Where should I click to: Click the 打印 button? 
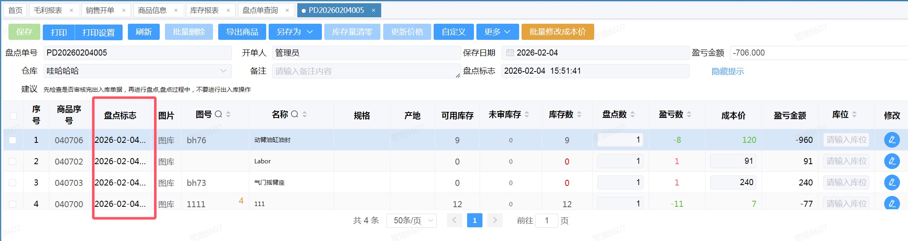tap(59, 32)
